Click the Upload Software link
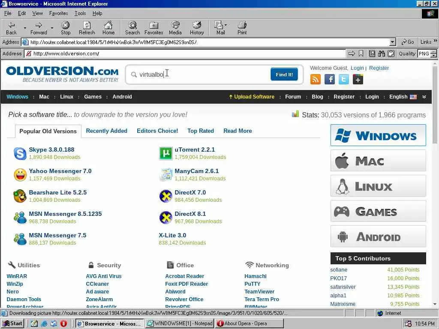 tap(251, 97)
